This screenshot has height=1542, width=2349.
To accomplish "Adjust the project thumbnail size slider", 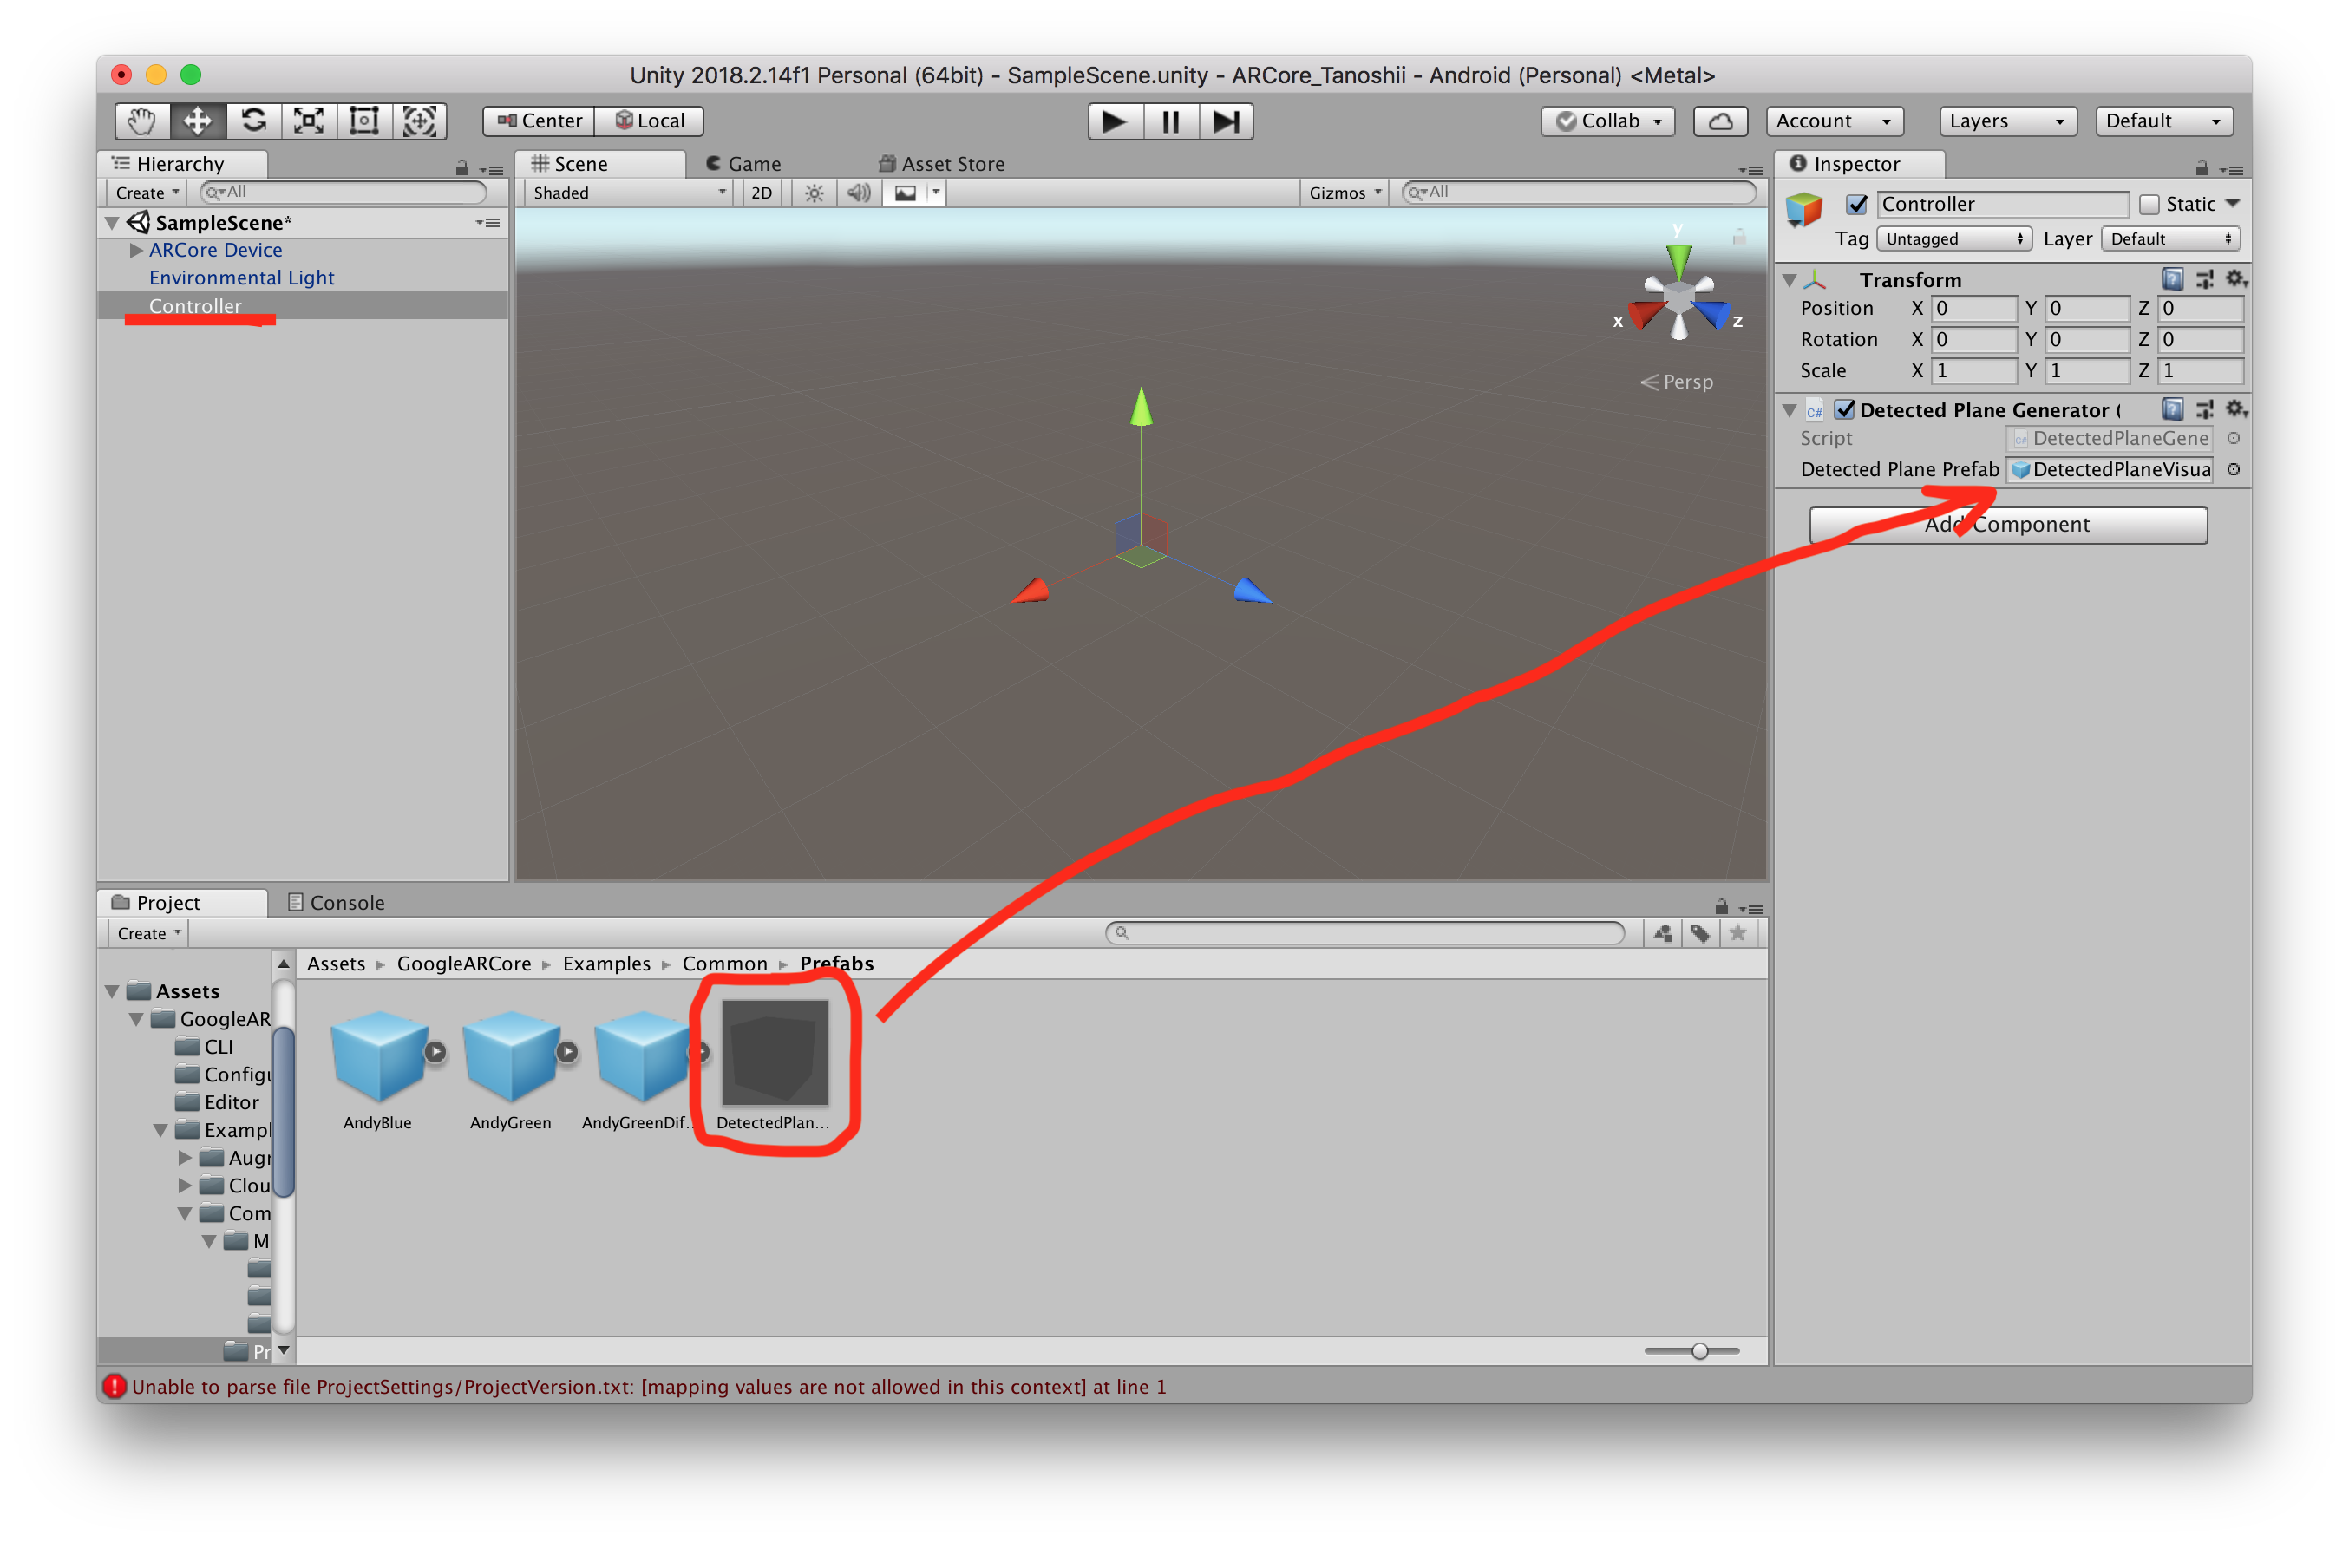I will point(1698,1351).
